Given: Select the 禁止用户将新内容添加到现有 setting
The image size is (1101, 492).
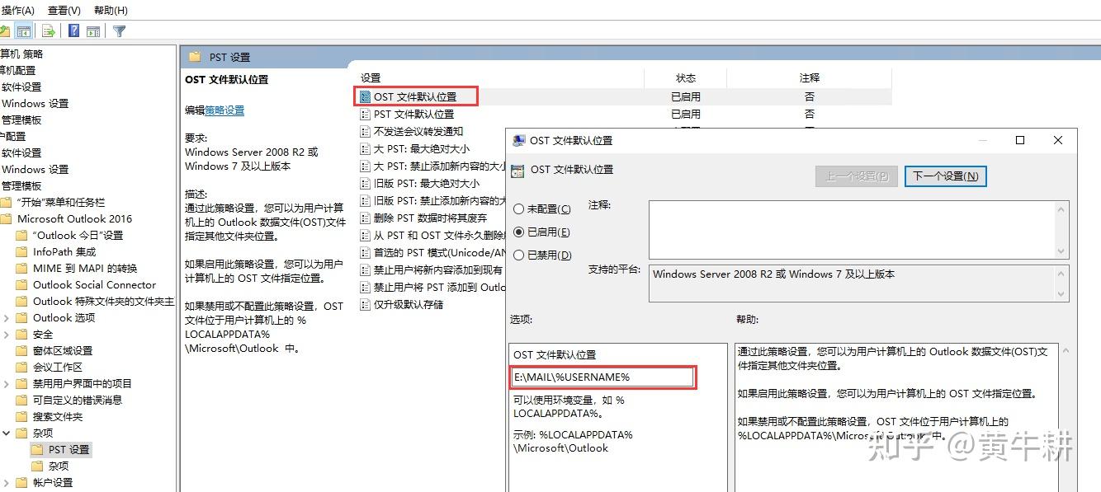Looking at the screenshot, I should tap(437, 270).
